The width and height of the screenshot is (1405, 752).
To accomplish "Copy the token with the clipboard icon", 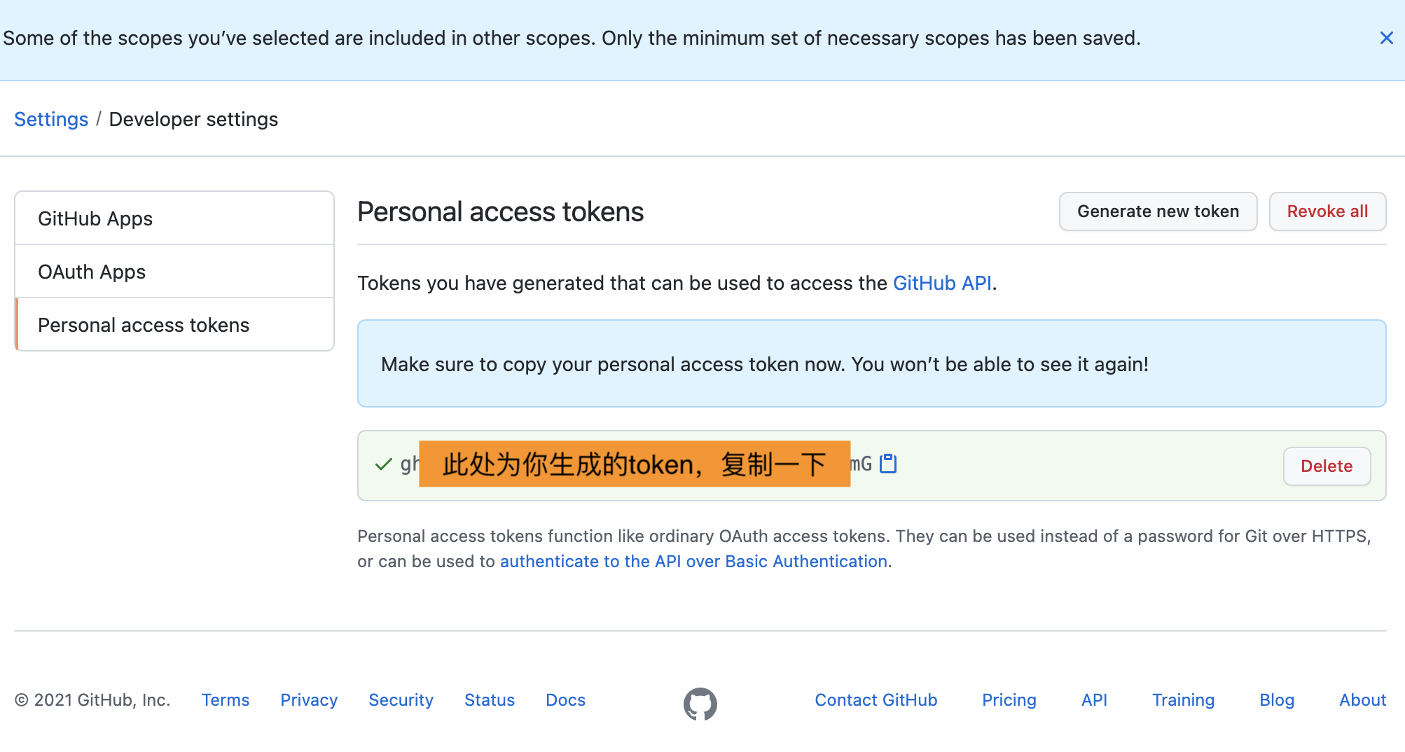I will tap(888, 464).
